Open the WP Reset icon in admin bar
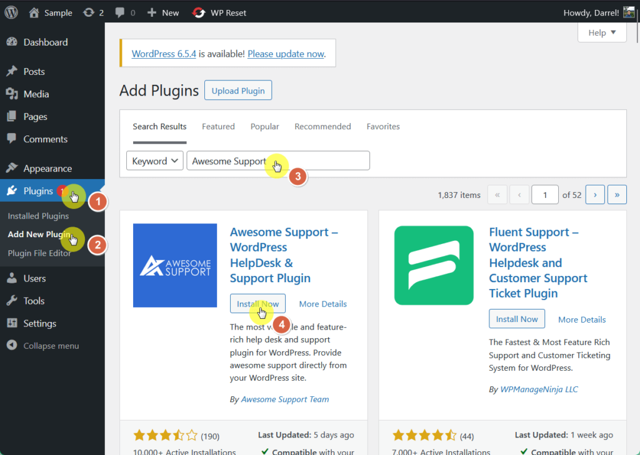The width and height of the screenshot is (640, 455). (199, 12)
